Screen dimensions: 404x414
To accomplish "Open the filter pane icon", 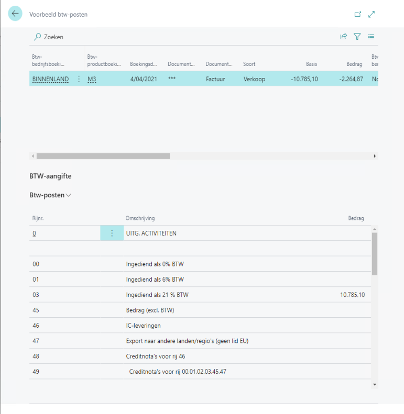I will click(x=357, y=37).
